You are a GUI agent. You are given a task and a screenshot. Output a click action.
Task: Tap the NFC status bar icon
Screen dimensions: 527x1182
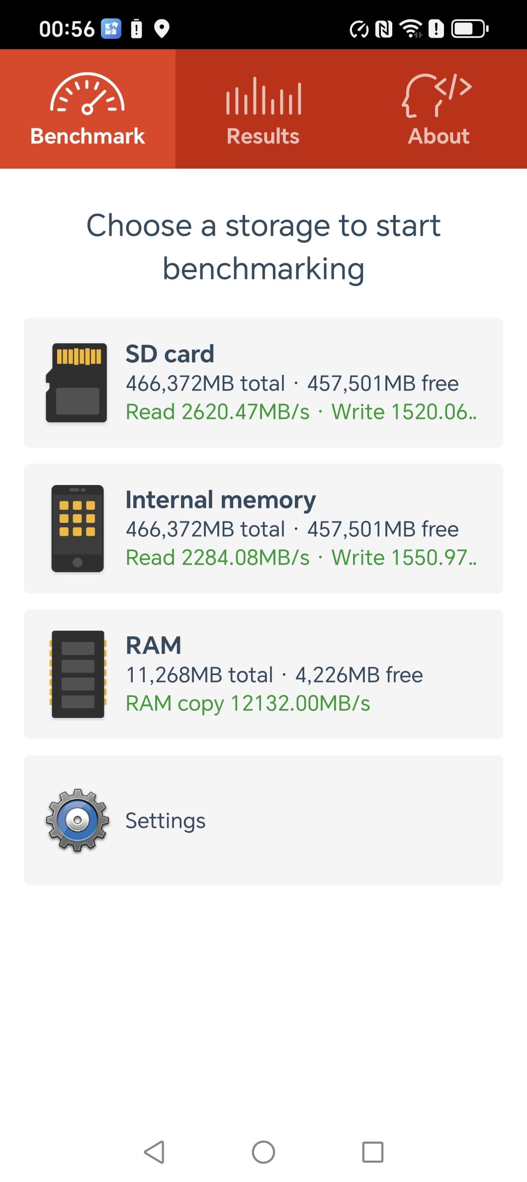[384, 29]
